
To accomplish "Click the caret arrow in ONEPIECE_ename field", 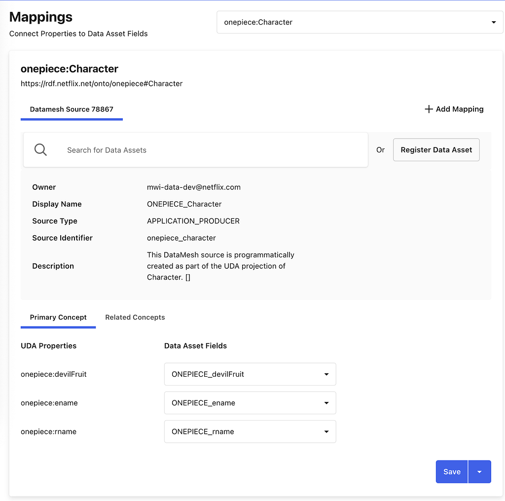I will [326, 403].
